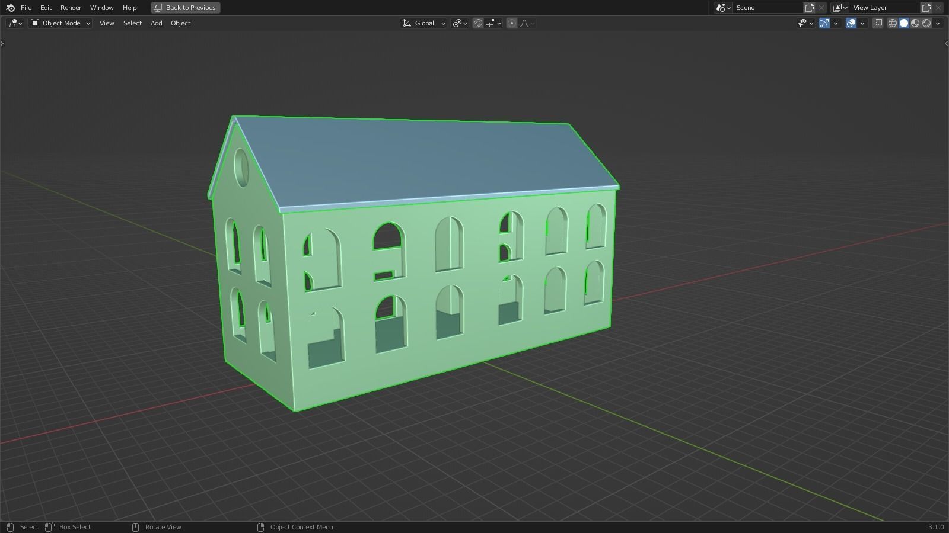The height and width of the screenshot is (533, 949).
Task: Open the editor type selector
Action: pyautogui.click(x=15, y=23)
